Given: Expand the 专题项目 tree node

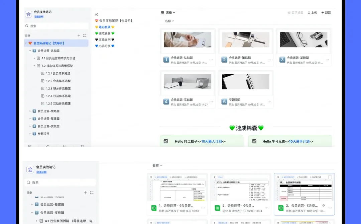Looking at the screenshot, I should (30, 134).
